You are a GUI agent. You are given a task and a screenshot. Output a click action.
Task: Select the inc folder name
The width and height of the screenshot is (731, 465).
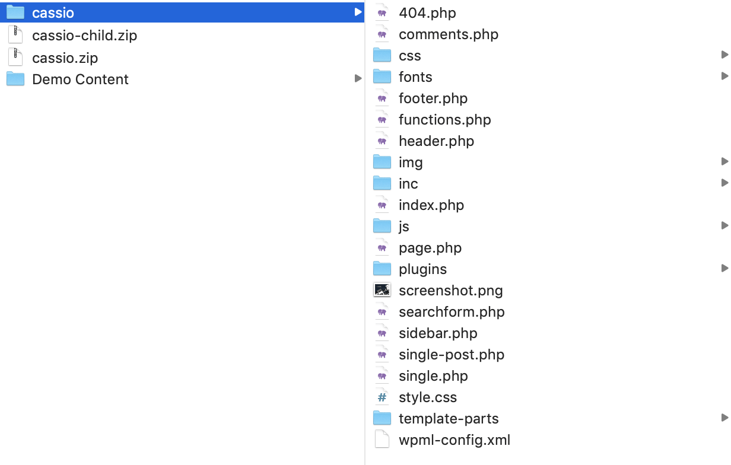pyautogui.click(x=408, y=184)
